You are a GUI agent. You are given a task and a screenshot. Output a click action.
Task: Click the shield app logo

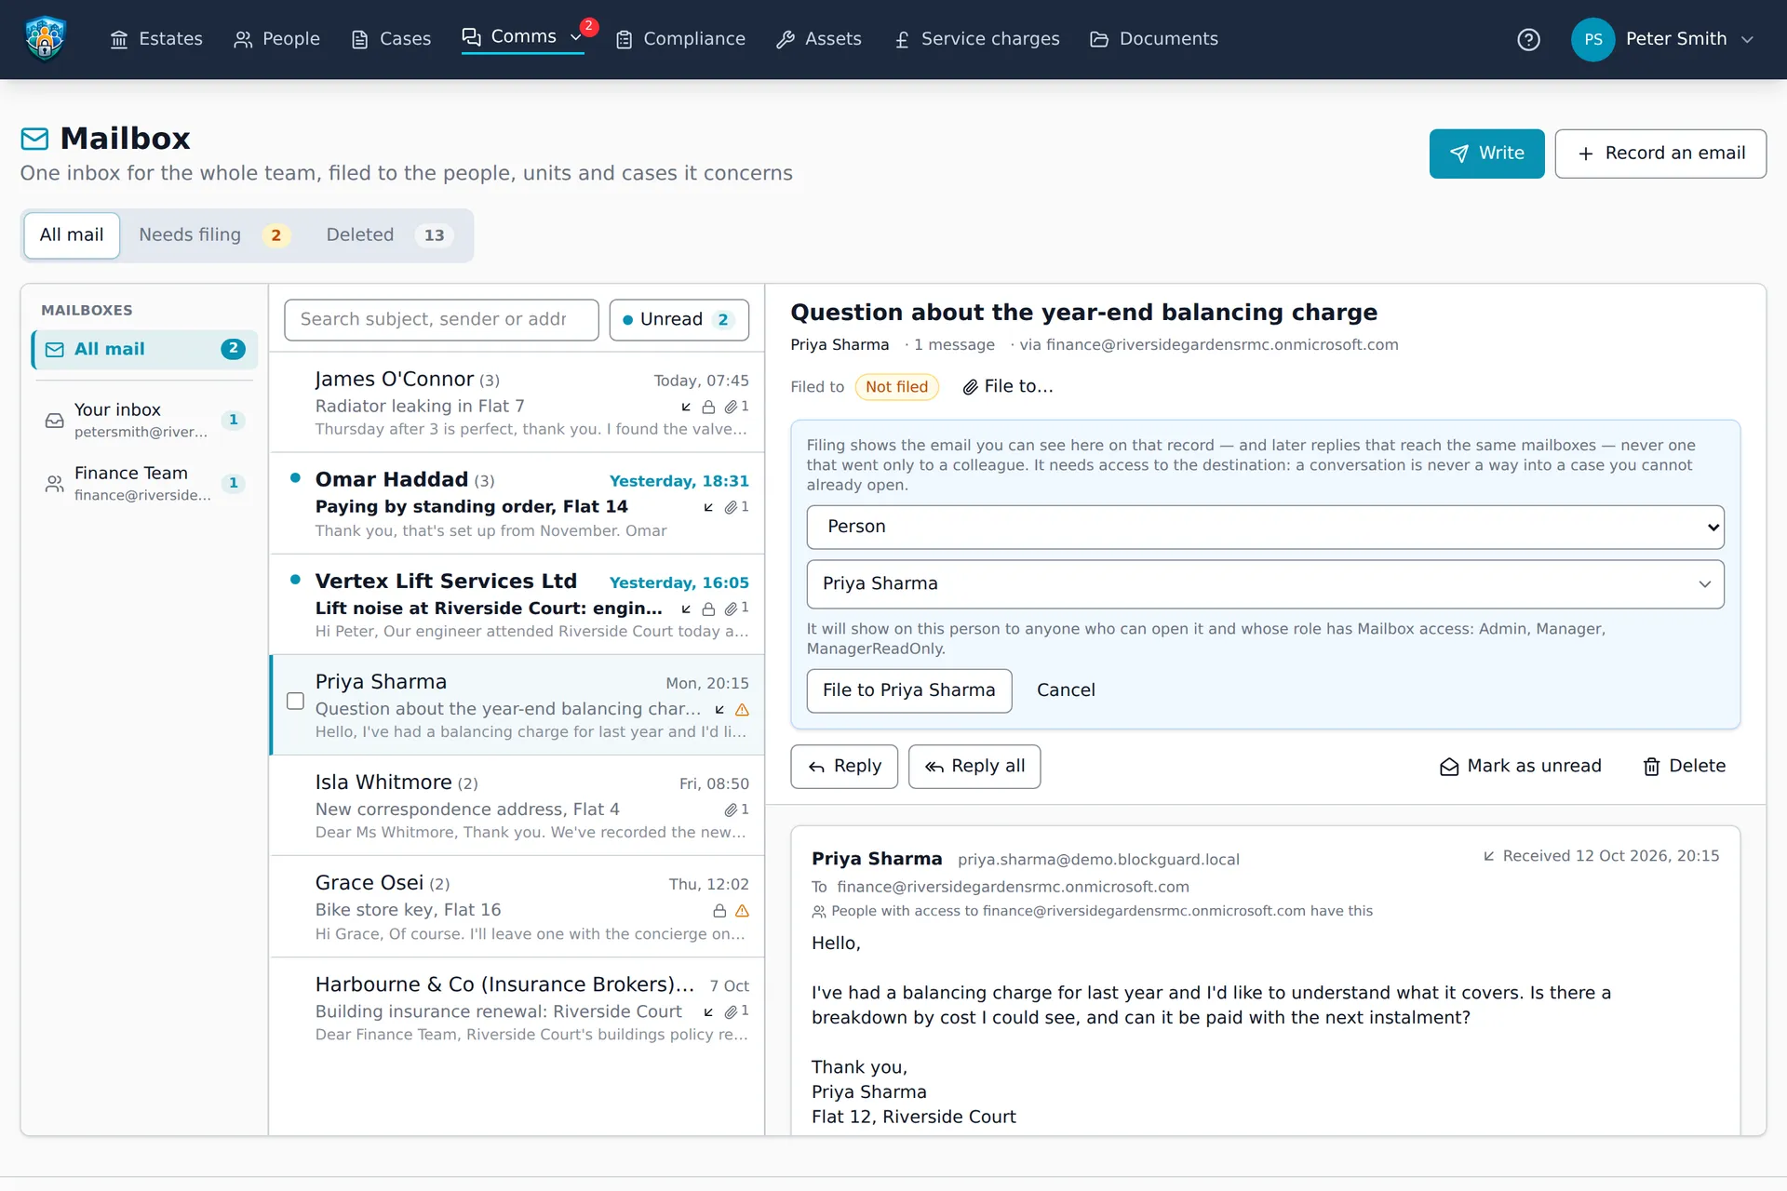pyautogui.click(x=45, y=39)
